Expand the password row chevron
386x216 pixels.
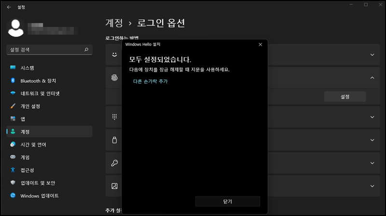[372, 163]
